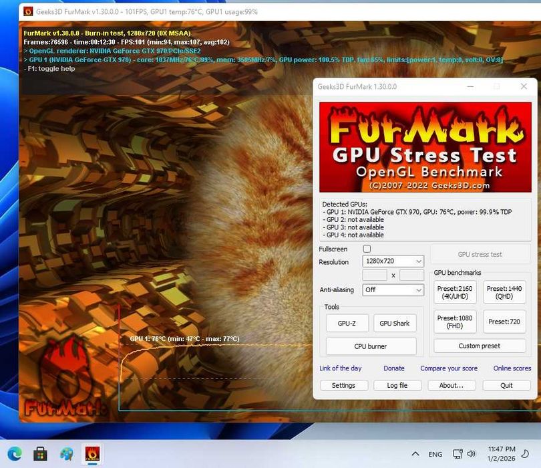Open the Resolution 1280x720 dropdown
Image resolution: width=541 pixels, height=468 pixels.
tap(393, 261)
